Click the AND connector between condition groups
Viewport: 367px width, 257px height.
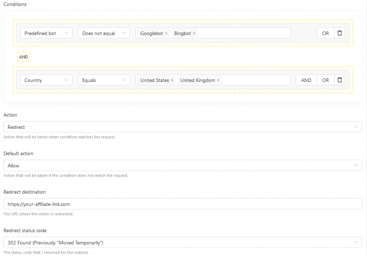click(23, 57)
